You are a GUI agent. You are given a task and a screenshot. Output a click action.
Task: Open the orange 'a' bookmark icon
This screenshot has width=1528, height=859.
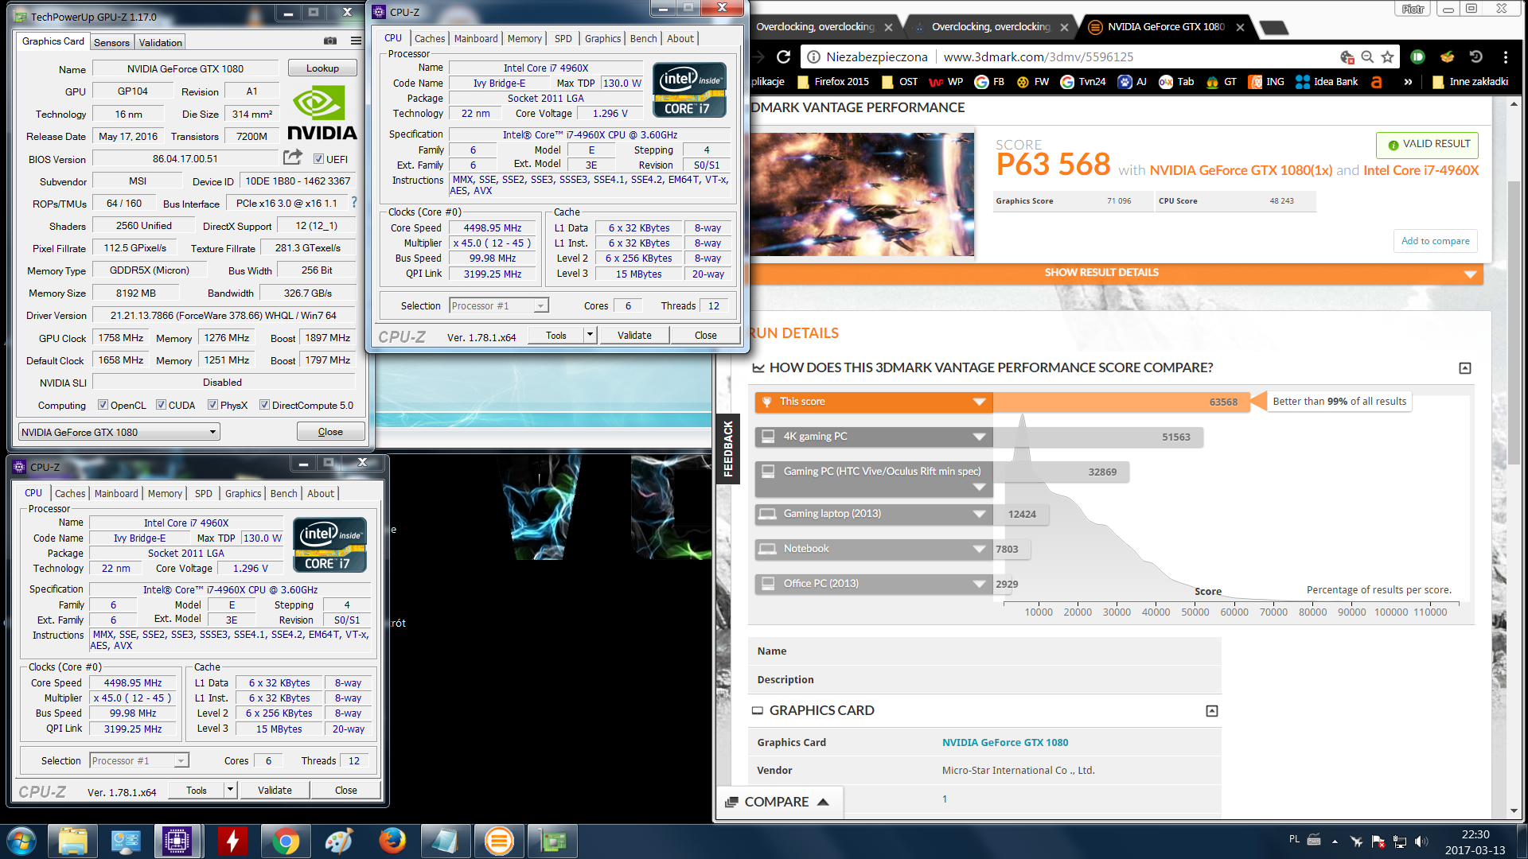pyautogui.click(x=1376, y=81)
